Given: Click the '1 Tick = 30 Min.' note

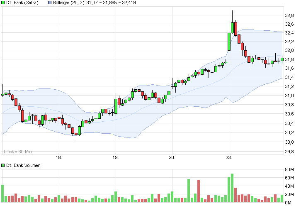Looking at the screenshot, I should point(18,152).
